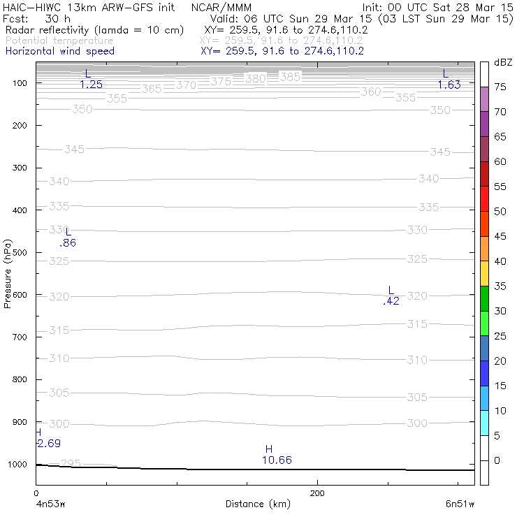517x517 pixels.
Task: Click the '360' contour label
Action: (370, 92)
